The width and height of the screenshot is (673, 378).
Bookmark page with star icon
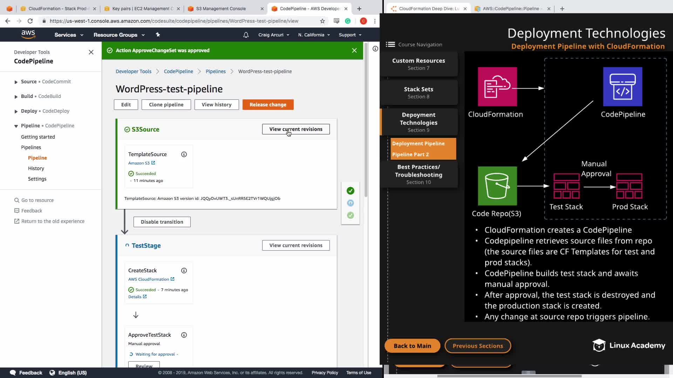click(322, 21)
